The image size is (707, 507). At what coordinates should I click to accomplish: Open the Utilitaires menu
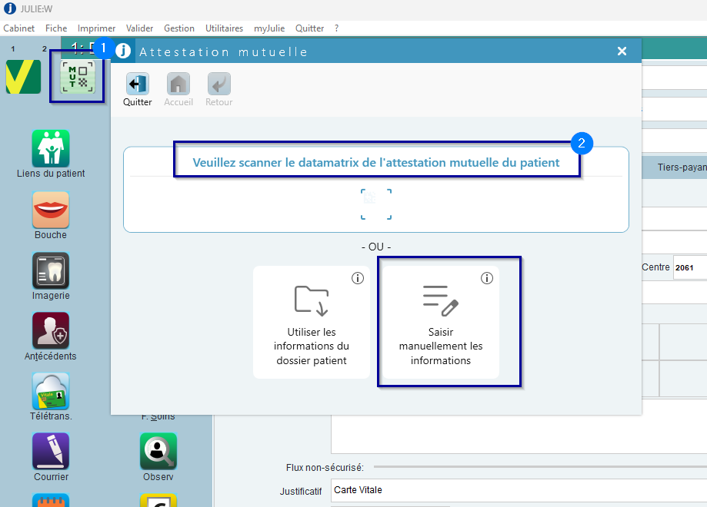(x=224, y=28)
